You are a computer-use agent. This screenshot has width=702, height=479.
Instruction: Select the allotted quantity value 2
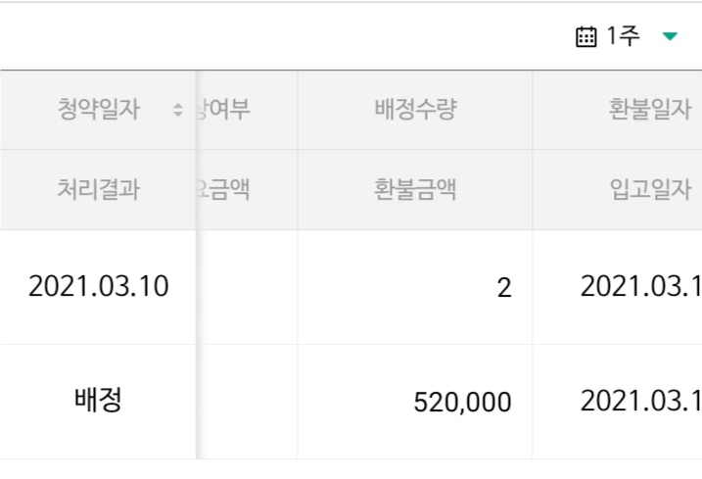coord(503,289)
